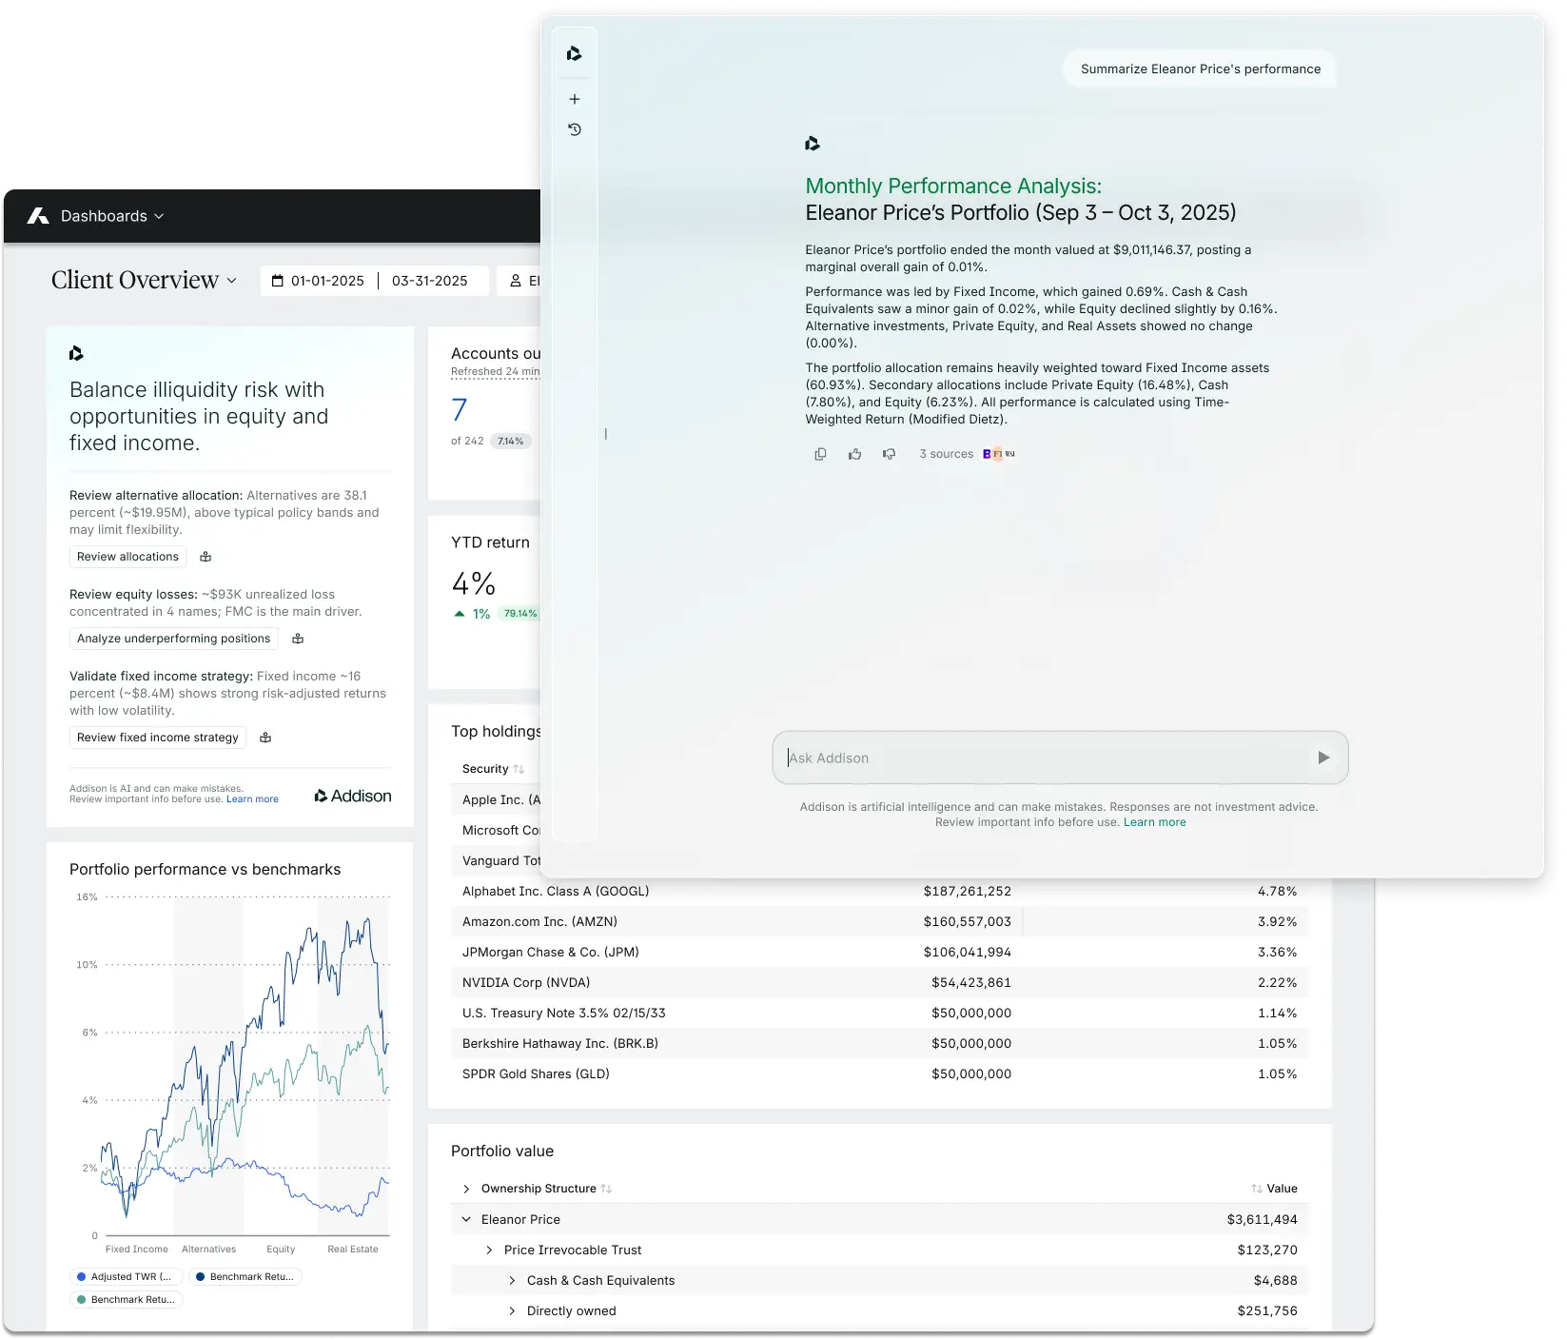
Task: Open Learn more link below chat input
Action: click(1154, 822)
